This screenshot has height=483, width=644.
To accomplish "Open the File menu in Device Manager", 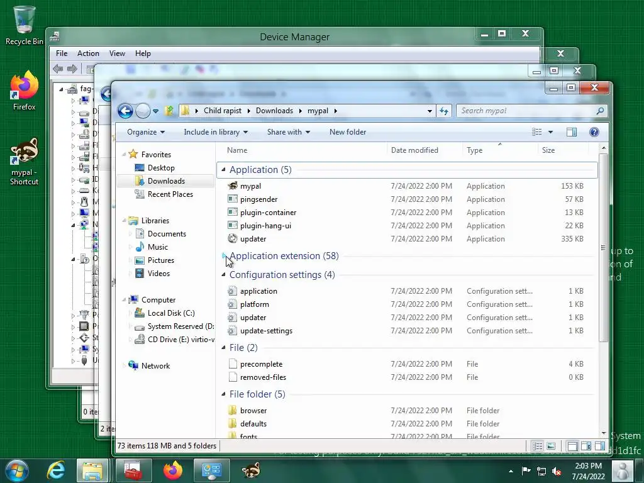I will pos(62,53).
